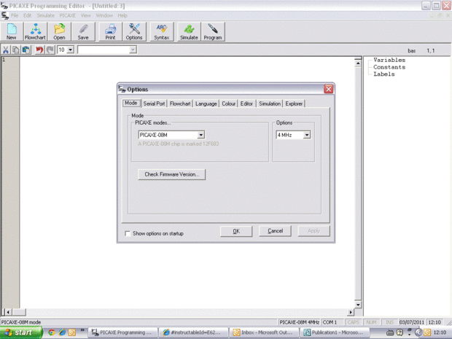452x339 pixels.
Task: Click the Paste clipboard icon
Action: [x=26, y=50]
